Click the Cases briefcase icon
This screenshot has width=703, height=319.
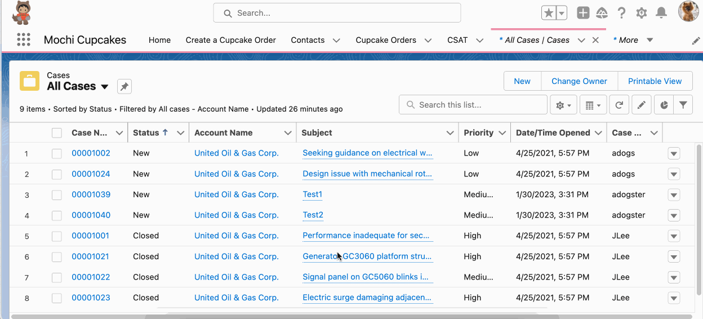click(x=29, y=81)
